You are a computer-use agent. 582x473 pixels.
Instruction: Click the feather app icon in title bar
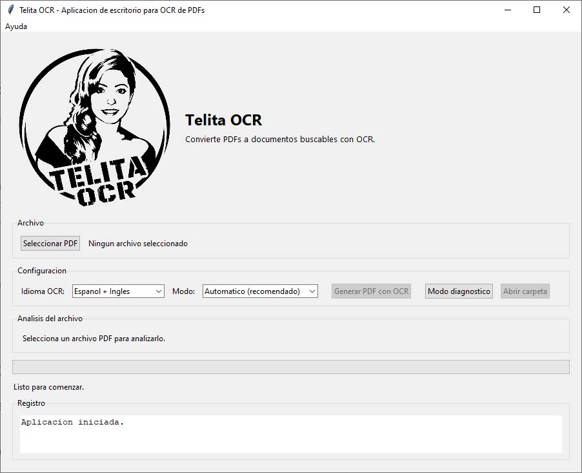(x=10, y=10)
